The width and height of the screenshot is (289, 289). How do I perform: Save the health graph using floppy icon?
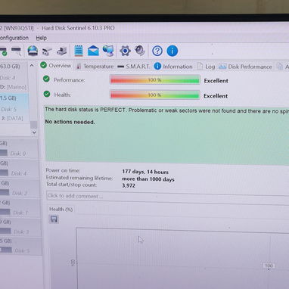tap(54, 219)
